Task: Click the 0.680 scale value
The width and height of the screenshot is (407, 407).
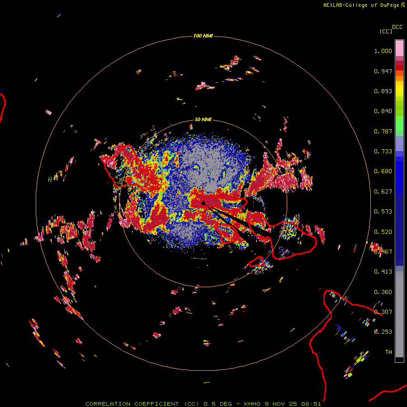Action: pos(383,171)
